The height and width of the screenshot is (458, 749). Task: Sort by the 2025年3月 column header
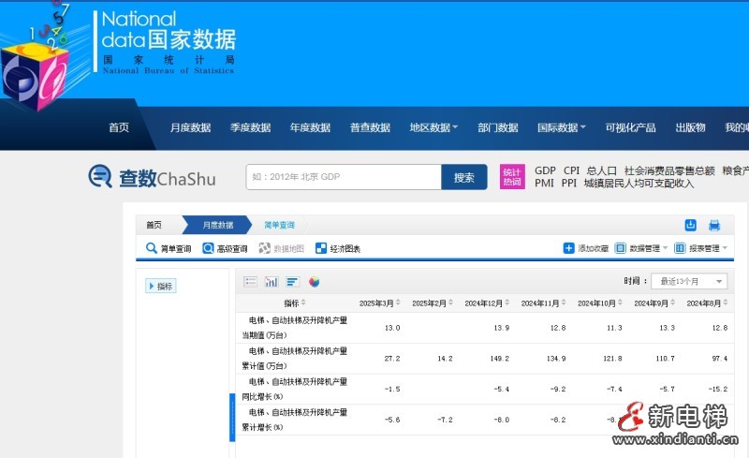pos(380,303)
